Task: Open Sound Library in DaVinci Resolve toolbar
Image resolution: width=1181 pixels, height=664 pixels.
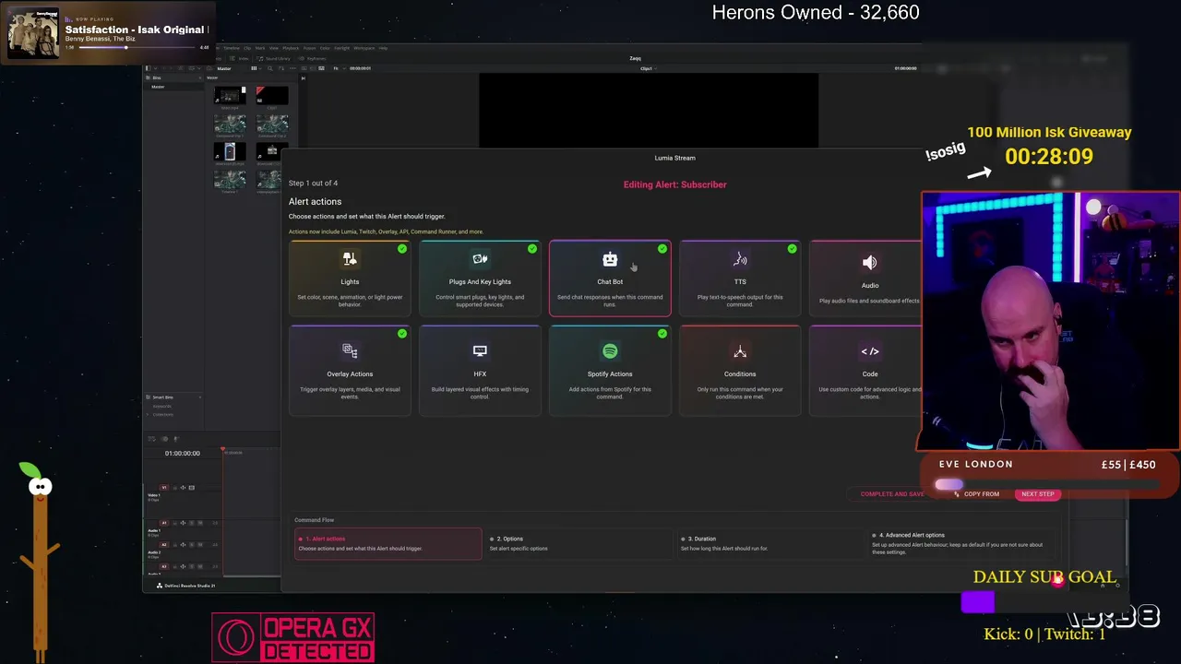Action: pos(274,58)
